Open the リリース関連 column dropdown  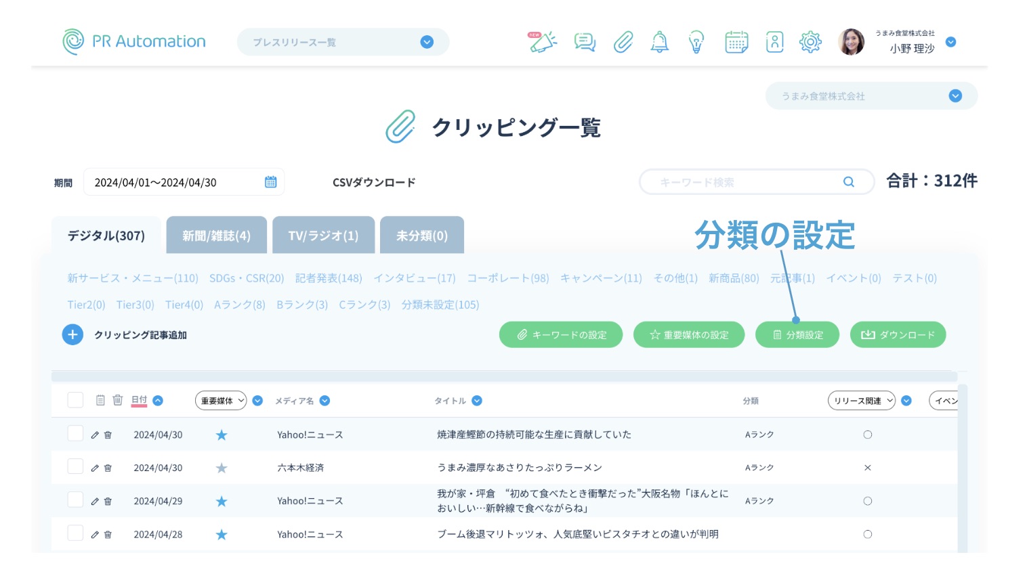pos(862,401)
